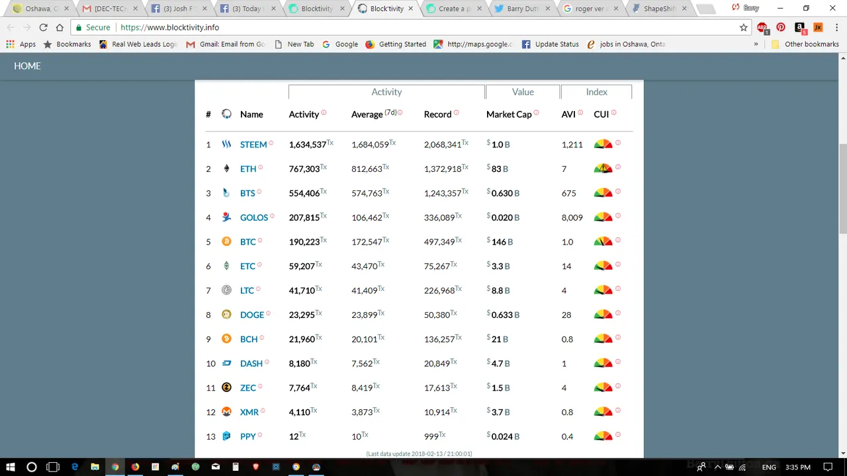
Task: Switch to the DEC-TEC Gmail tab
Action: pyautogui.click(x=110, y=9)
